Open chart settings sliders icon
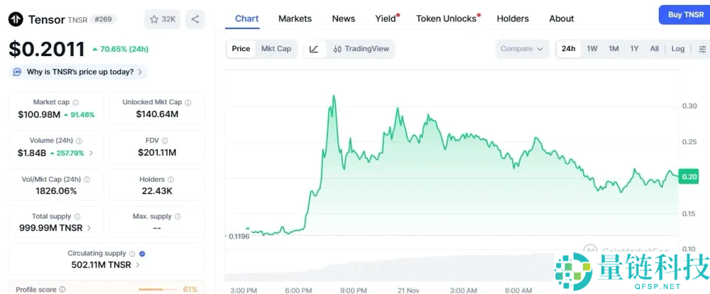This screenshot has height=294, width=710. point(702,49)
